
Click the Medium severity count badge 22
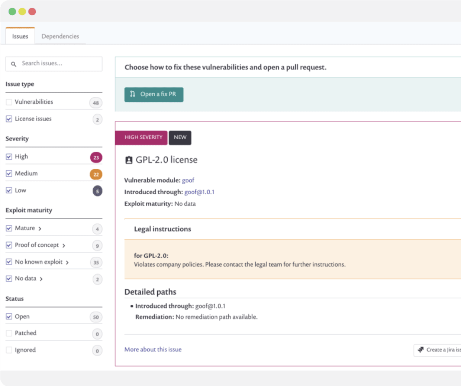point(96,174)
